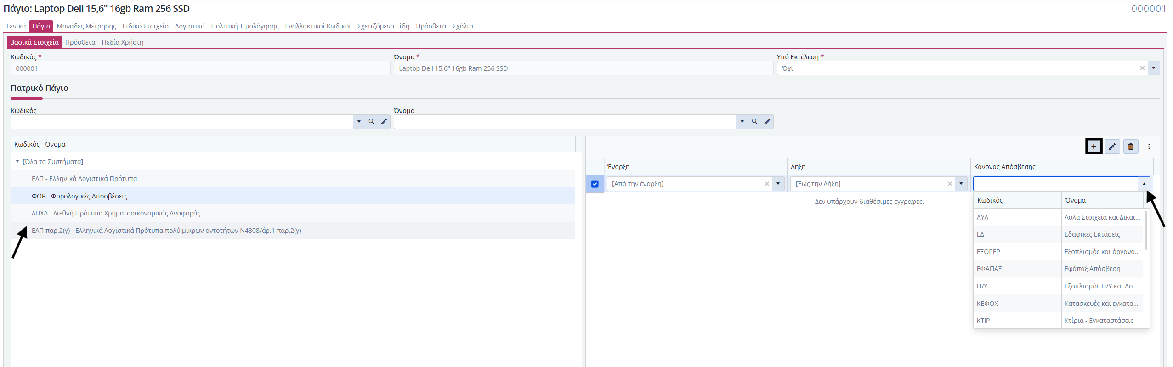1173x367 pixels.
Task: Choose ΚΤΙΡ - Κτίρια Εγκαταστάσεις rule
Action: click(1059, 321)
